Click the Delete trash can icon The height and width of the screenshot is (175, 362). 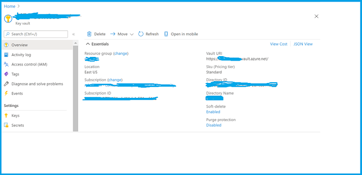[x=89, y=34]
